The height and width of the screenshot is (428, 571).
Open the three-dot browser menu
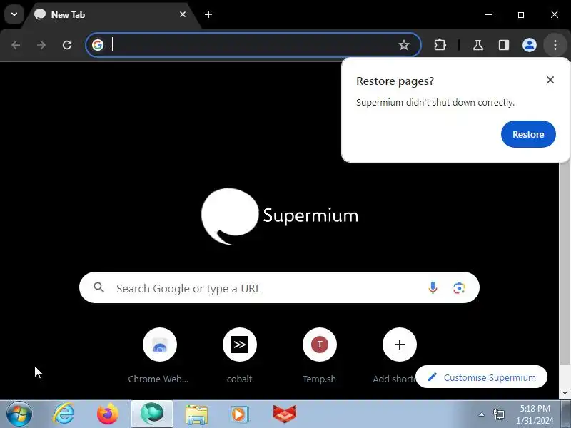click(x=555, y=45)
